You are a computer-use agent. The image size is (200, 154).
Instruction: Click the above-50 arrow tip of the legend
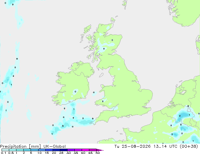[x=100, y=150]
